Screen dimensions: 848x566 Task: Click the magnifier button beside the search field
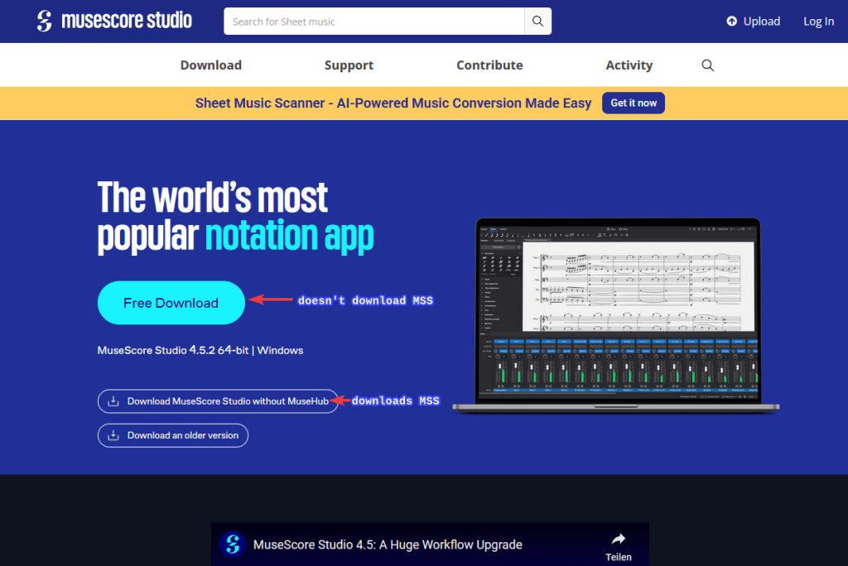tap(538, 22)
